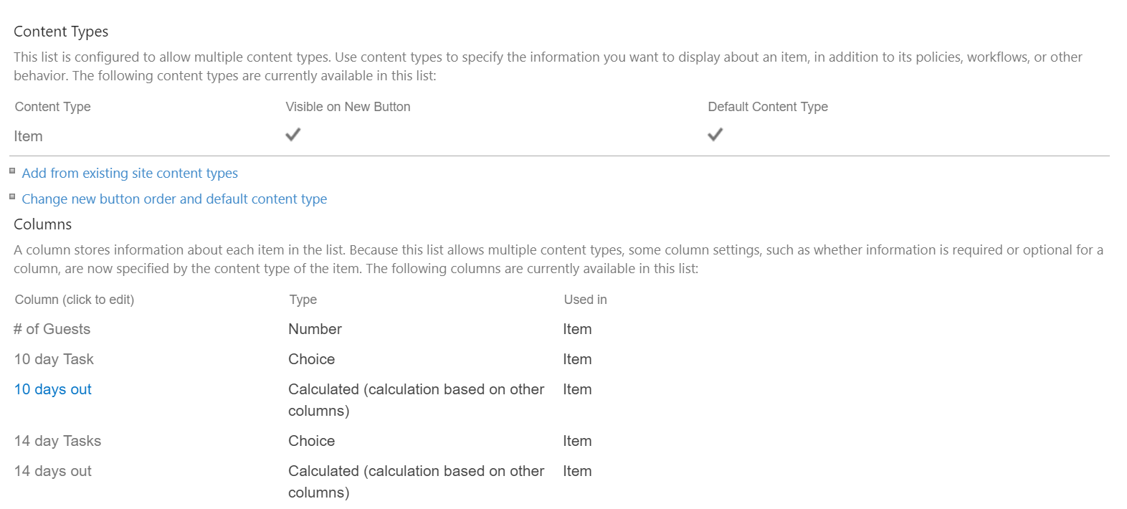Click the Visible on New Button checkmark for Item
The width and height of the screenshot is (1127, 509).
[293, 134]
